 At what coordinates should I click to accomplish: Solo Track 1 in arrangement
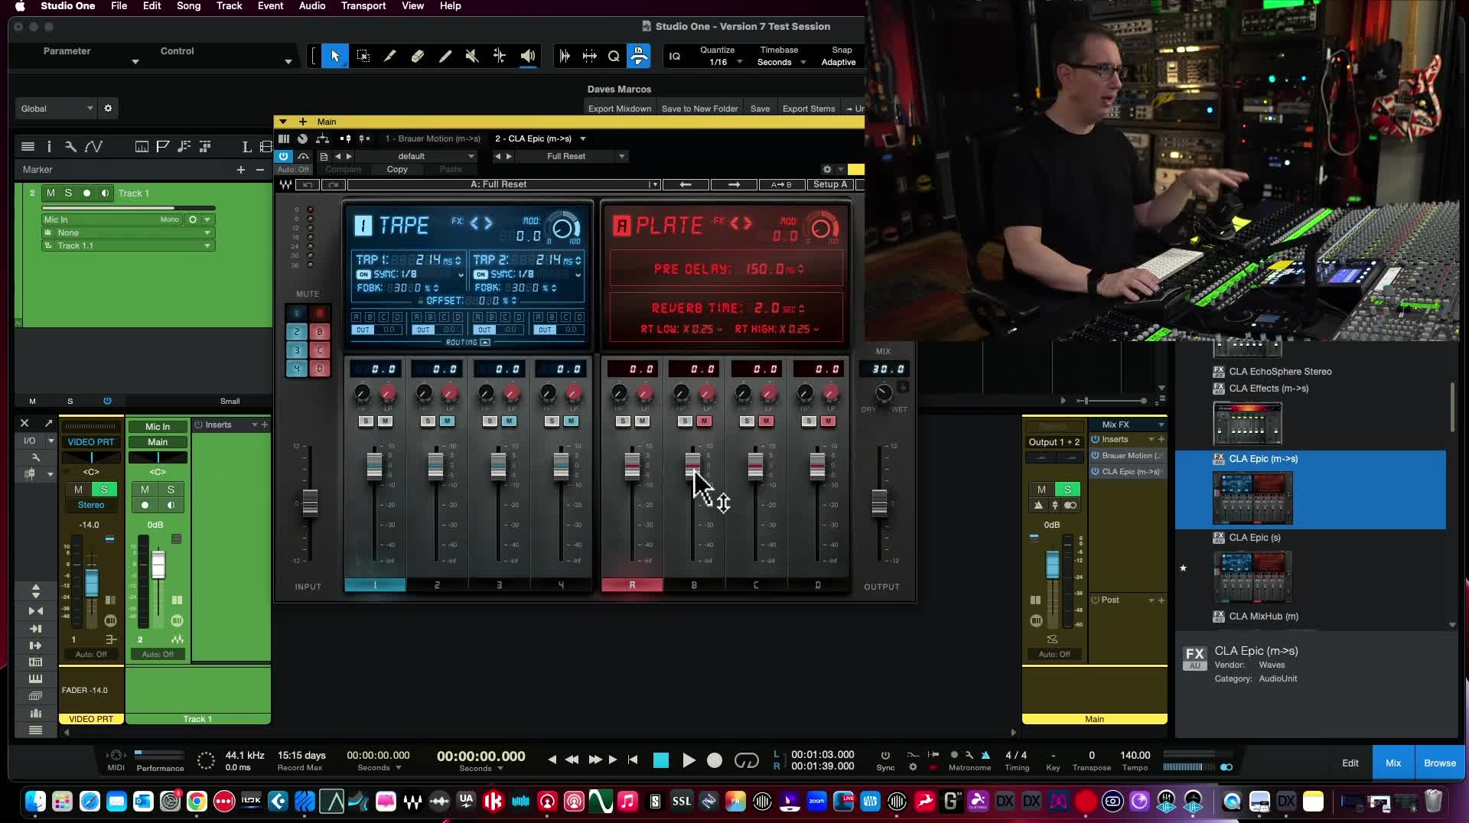coord(68,193)
